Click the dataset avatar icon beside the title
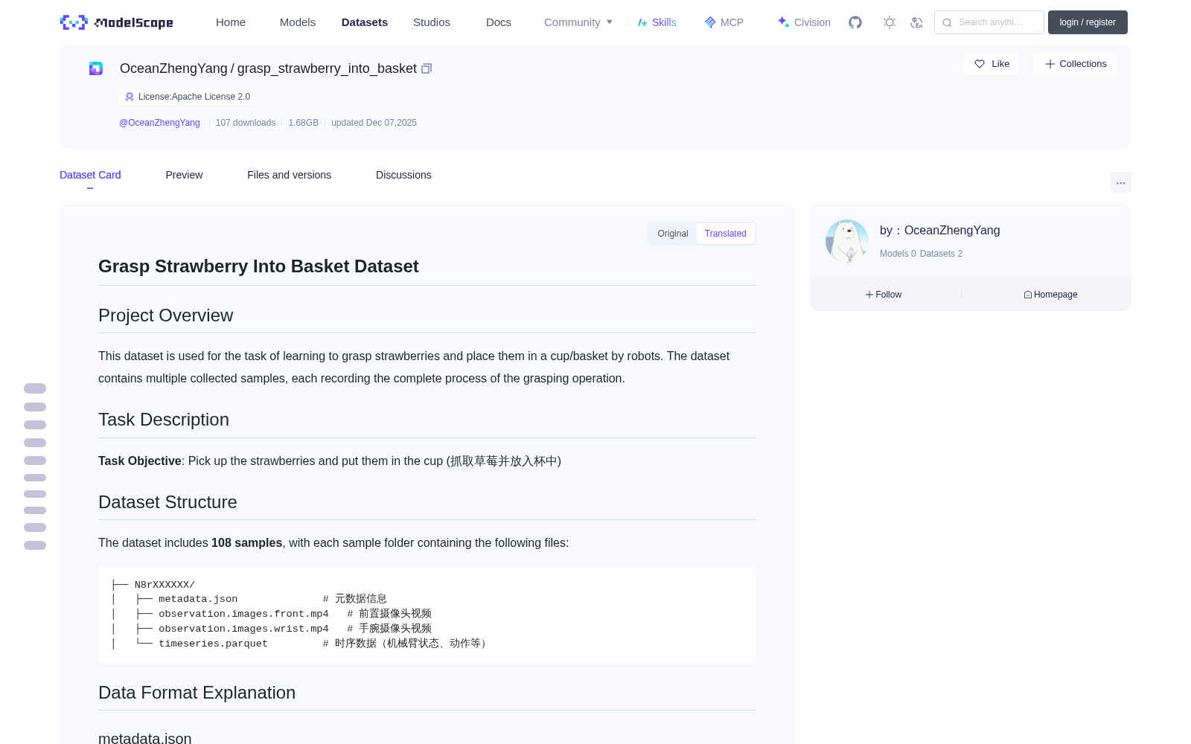The image size is (1191, 744). coord(96,68)
